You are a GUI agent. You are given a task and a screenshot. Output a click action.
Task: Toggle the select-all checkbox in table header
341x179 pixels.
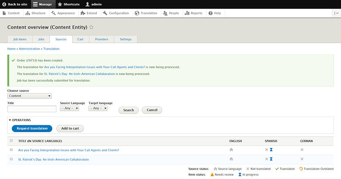coord(11,140)
